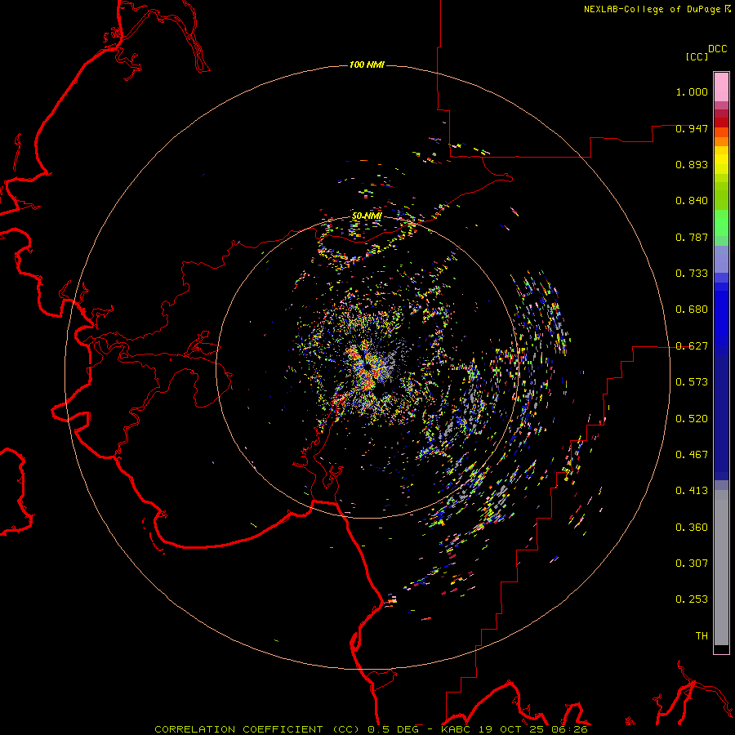Click the 0.253 legend value
This screenshot has height=735, width=735.
(692, 599)
